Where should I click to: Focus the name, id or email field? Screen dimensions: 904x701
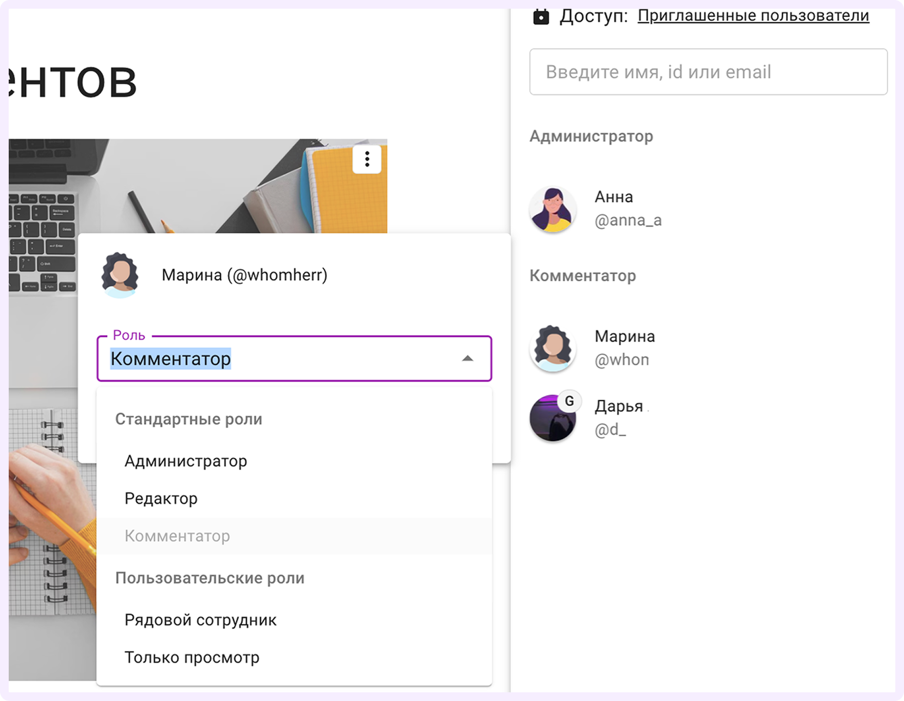708,72
